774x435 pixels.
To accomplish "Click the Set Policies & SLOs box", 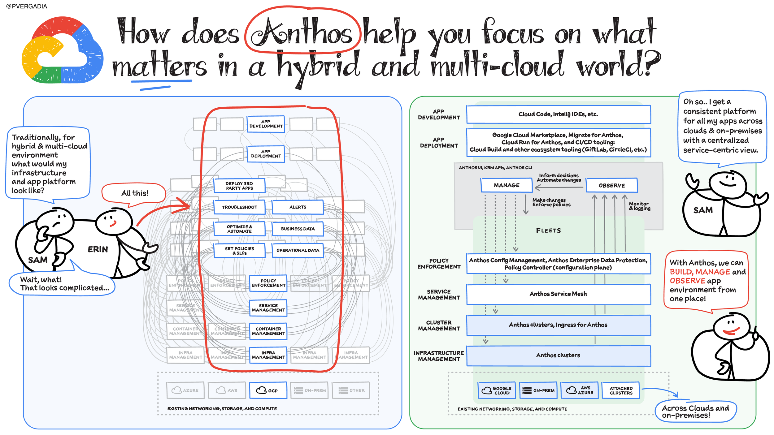I will 239,250.
